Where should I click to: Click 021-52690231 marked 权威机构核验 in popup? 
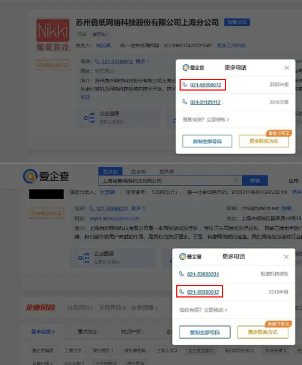click(203, 274)
